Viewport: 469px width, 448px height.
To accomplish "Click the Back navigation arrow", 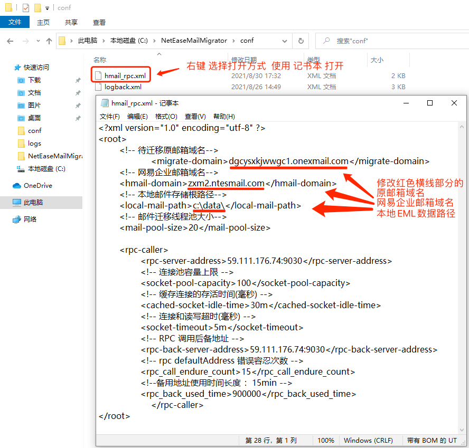I will point(10,41).
